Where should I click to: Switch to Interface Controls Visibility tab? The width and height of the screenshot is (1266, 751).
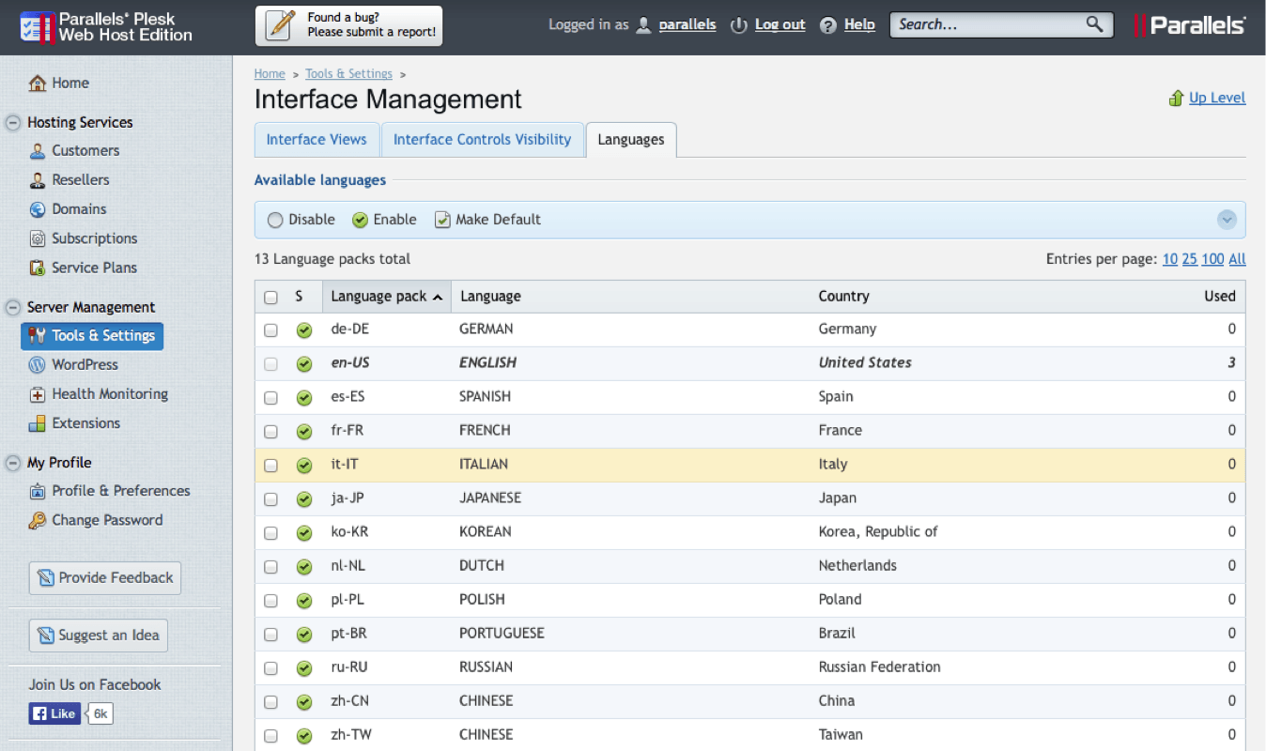pos(482,139)
